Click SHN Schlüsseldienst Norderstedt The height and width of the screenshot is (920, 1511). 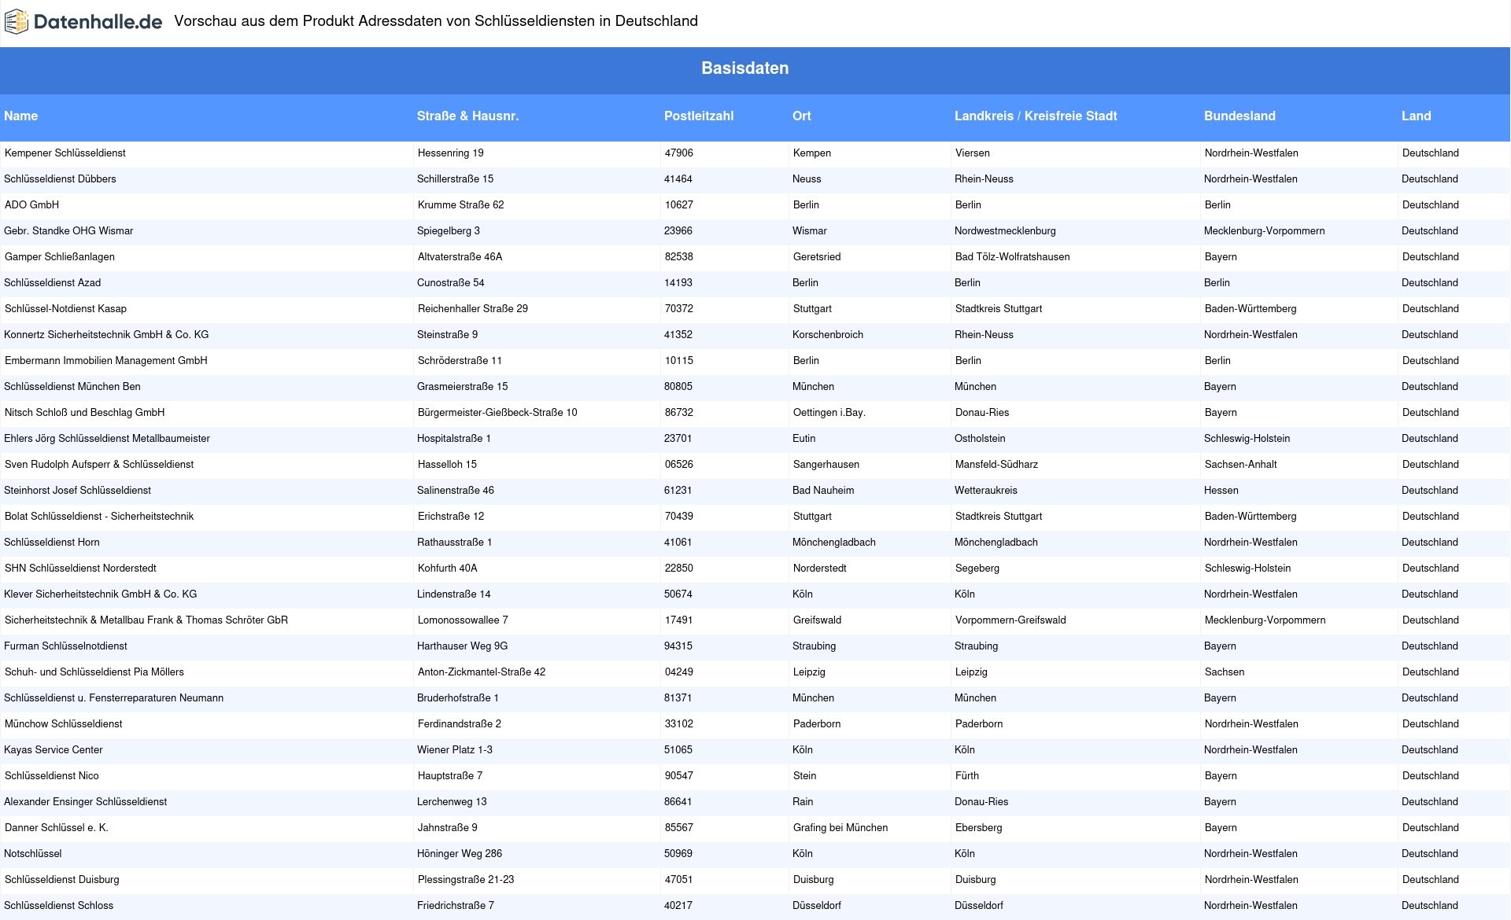80,569
